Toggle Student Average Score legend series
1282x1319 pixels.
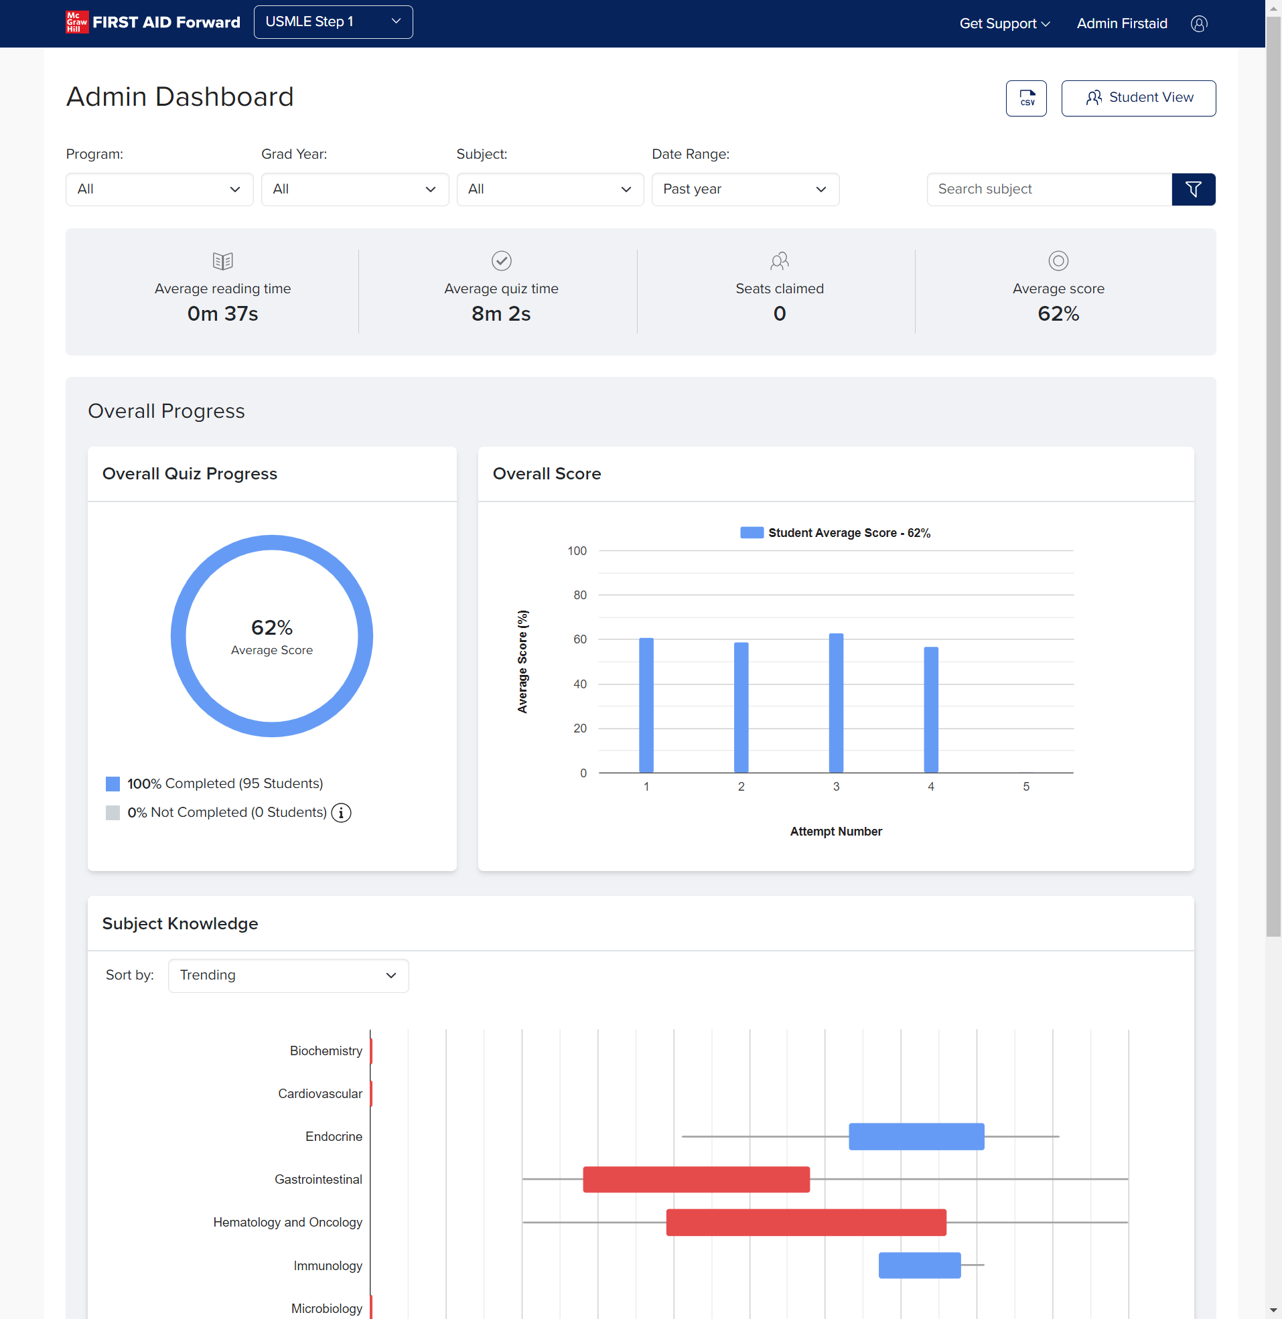point(752,532)
